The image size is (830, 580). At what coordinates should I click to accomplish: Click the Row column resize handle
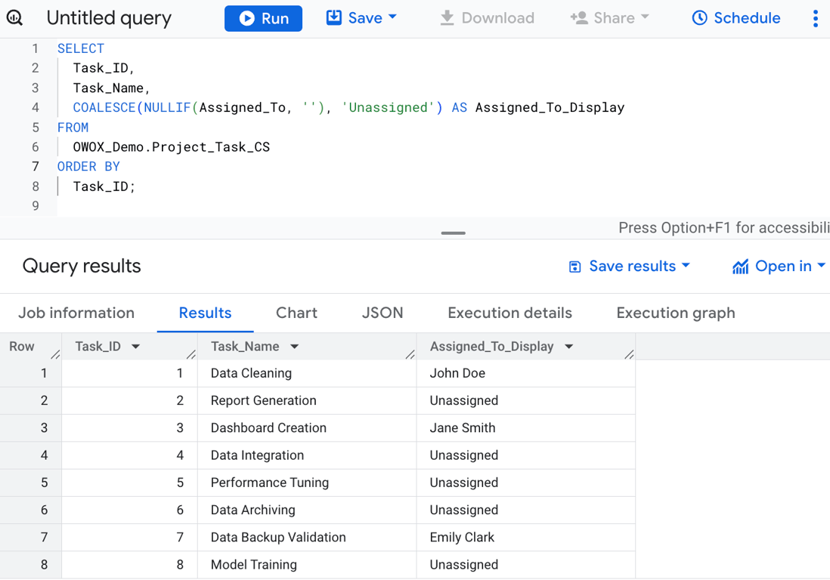coord(56,354)
